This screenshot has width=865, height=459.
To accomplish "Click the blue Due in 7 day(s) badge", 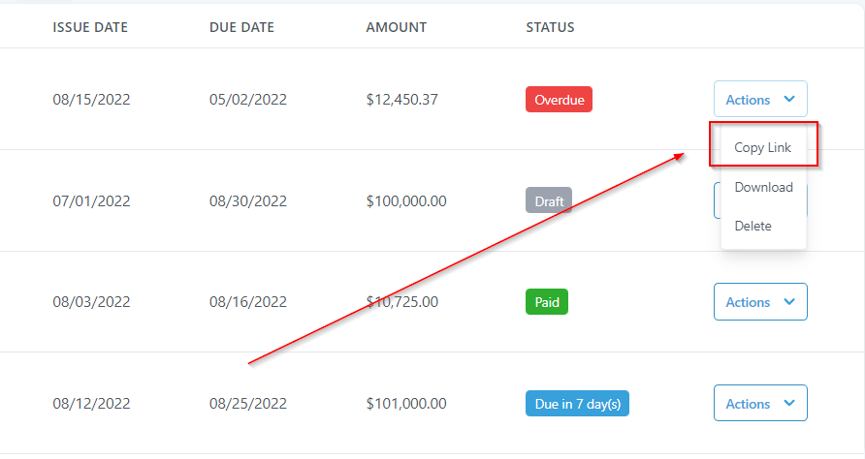I will tap(577, 404).
